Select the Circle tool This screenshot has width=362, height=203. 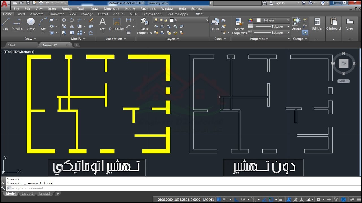[x=31, y=24]
